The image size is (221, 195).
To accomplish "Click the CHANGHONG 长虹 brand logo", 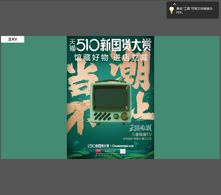I will (123, 146).
